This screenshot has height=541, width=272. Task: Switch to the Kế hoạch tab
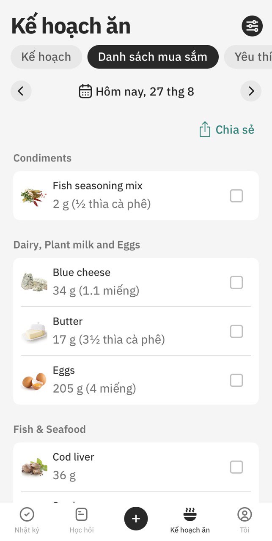click(x=46, y=57)
